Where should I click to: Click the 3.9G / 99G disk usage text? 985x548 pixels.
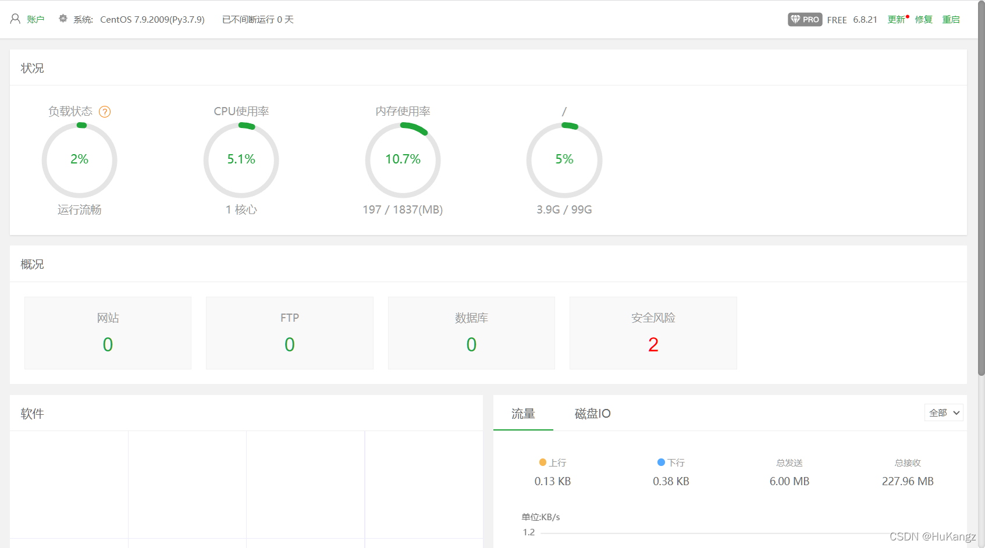click(x=564, y=209)
